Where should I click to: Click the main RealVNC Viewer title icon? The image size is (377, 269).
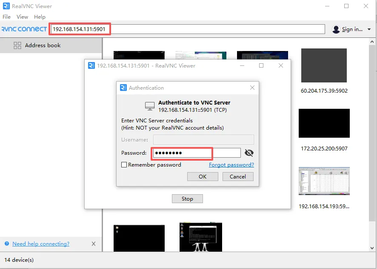click(6, 6)
